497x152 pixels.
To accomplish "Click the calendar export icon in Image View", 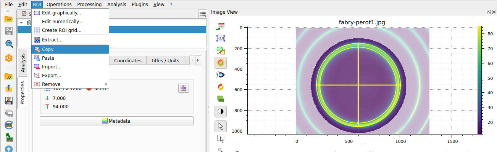I will point(220,26).
